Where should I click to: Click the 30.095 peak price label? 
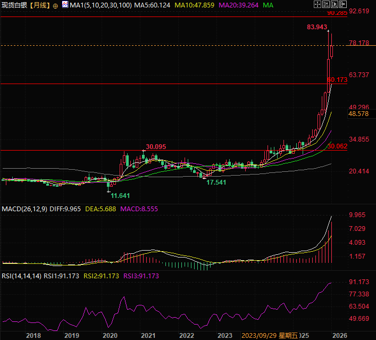156,147
